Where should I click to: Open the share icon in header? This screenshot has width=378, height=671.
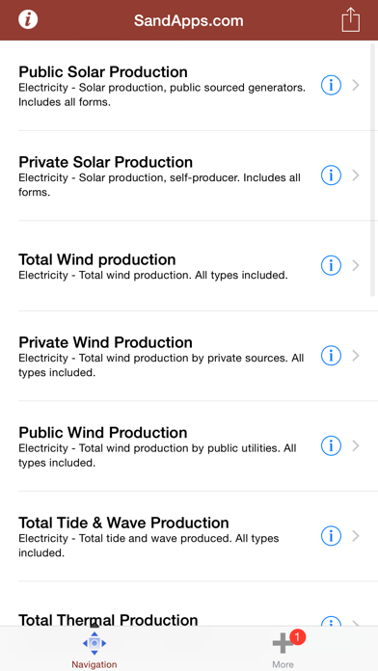[x=351, y=19]
